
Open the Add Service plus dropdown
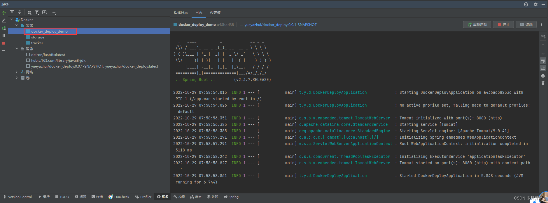coord(54,13)
